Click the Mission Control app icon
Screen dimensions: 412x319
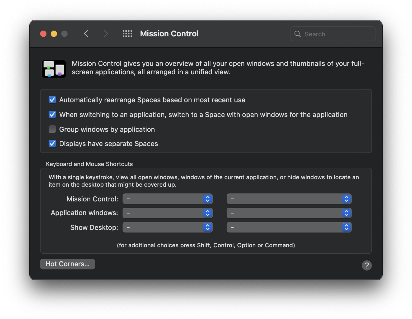54,69
